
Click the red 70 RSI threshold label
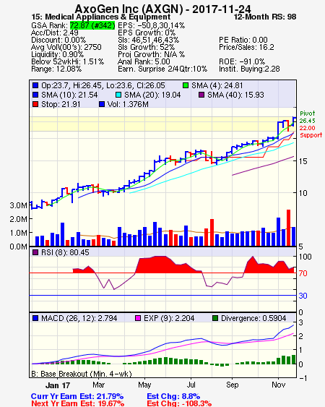tap(303, 273)
